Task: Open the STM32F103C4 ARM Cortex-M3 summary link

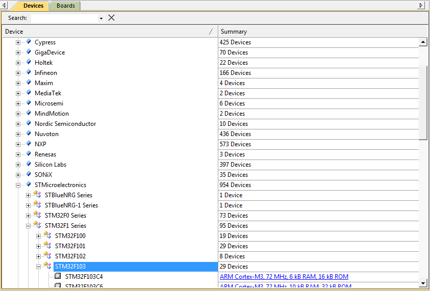Action: pos(284,277)
